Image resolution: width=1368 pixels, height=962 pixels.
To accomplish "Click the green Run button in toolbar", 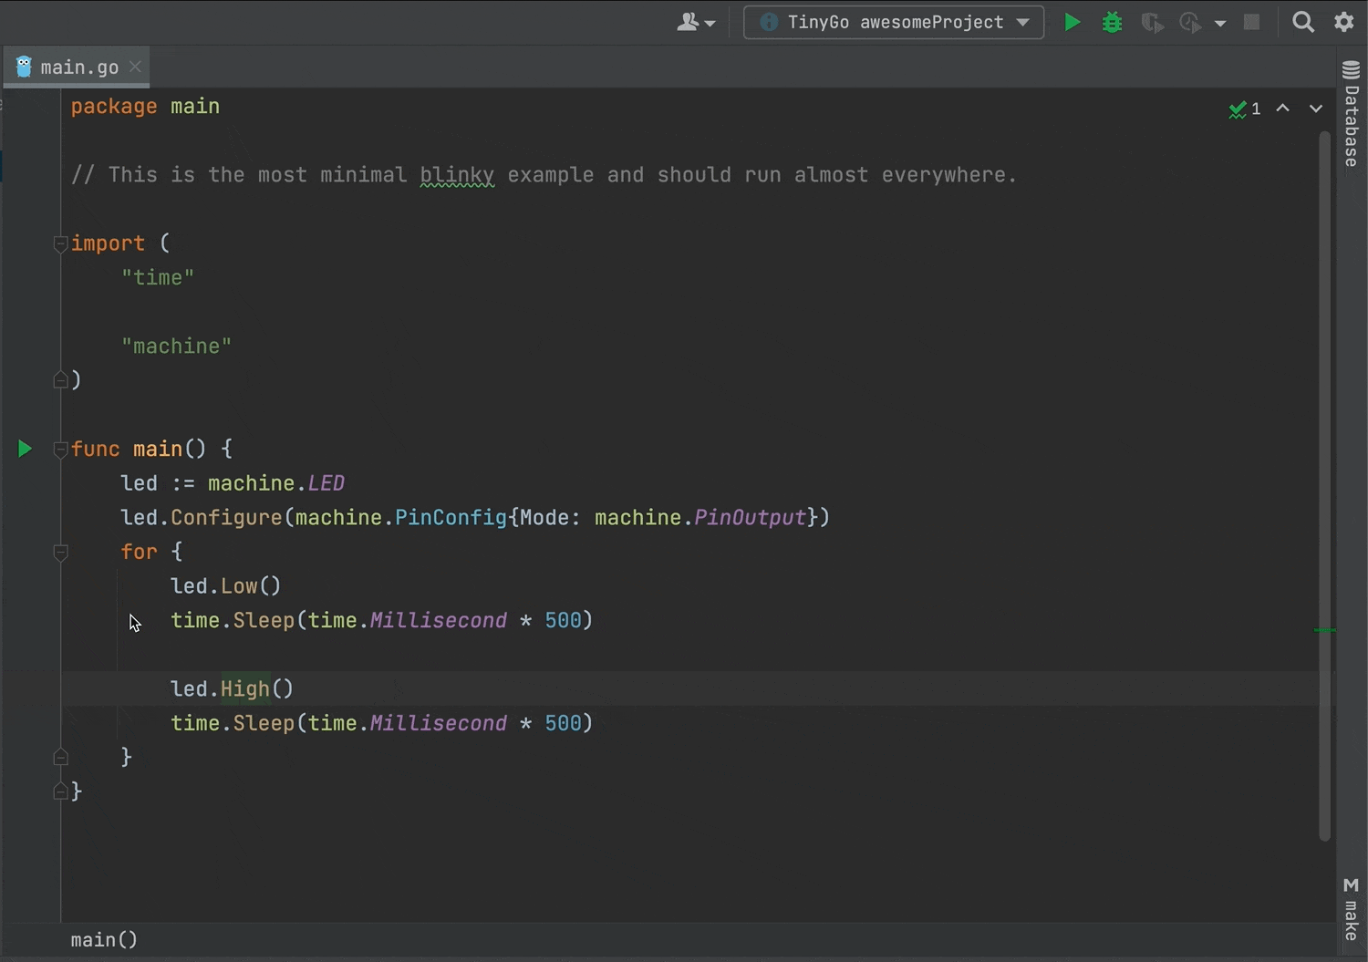I will (1073, 22).
